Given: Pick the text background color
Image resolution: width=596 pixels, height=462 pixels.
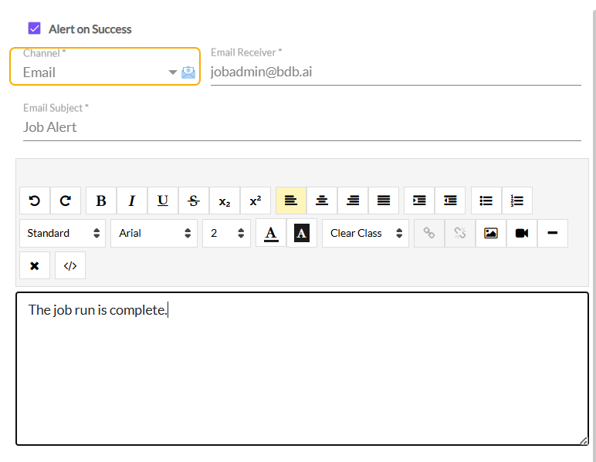Looking at the screenshot, I should click(302, 233).
